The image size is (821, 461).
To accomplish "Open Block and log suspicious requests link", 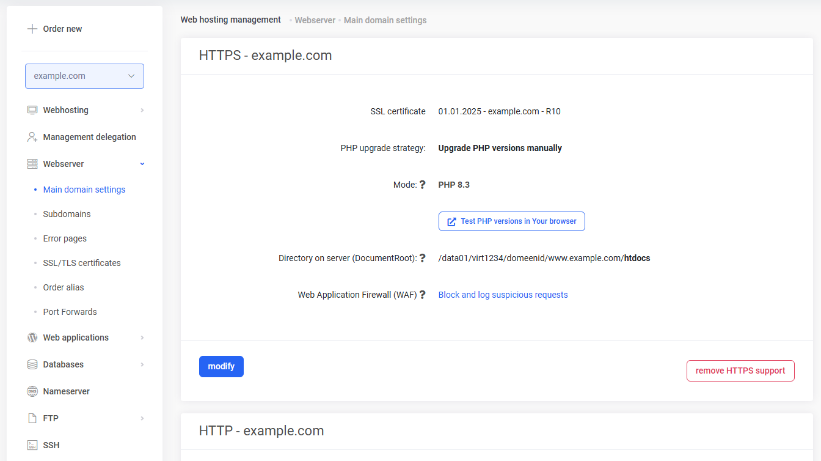I will 503,295.
